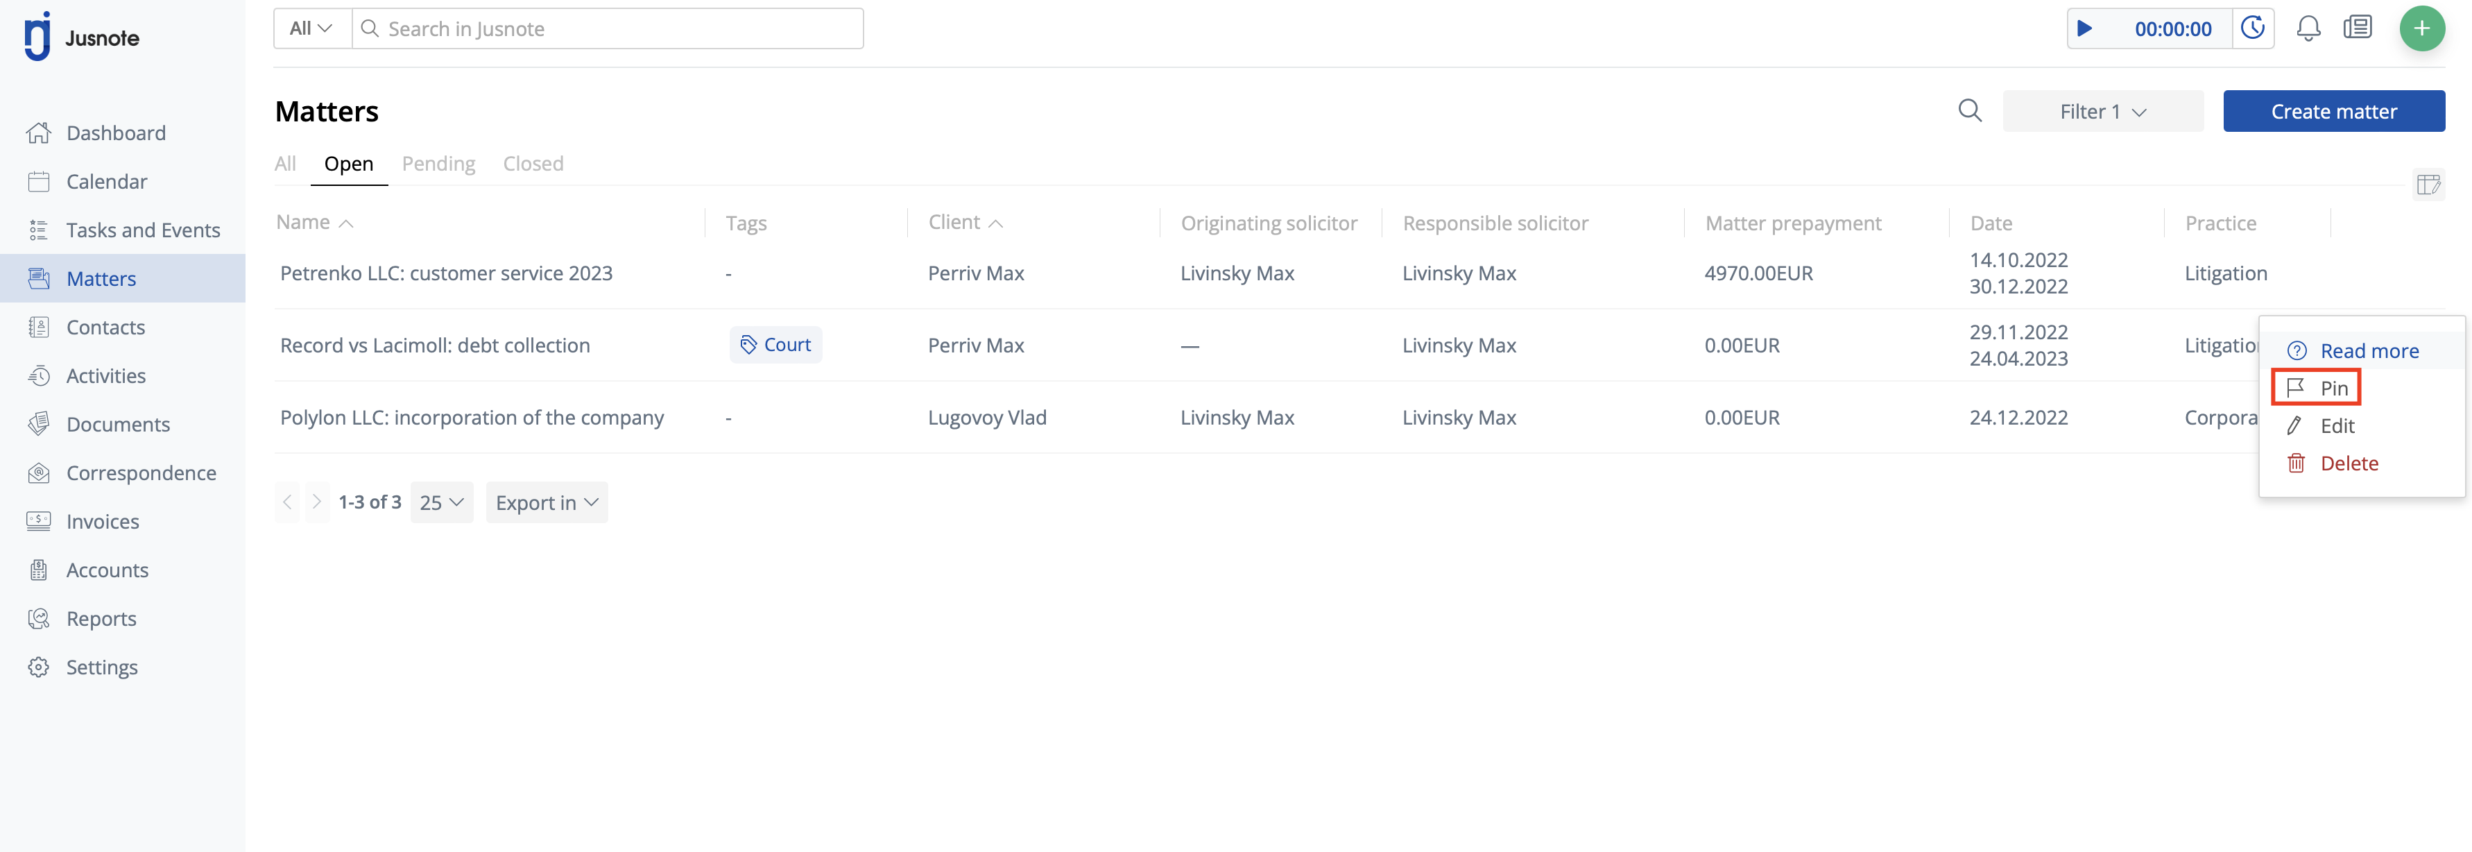Start the timer play button
Screen dimensions: 2472x852
[x=2084, y=28]
